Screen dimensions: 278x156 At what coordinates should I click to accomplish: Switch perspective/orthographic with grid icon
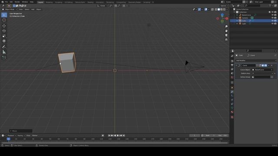[x=226, y=39]
